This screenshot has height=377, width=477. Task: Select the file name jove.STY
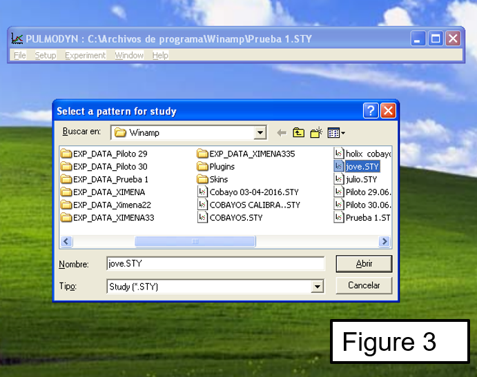362,167
